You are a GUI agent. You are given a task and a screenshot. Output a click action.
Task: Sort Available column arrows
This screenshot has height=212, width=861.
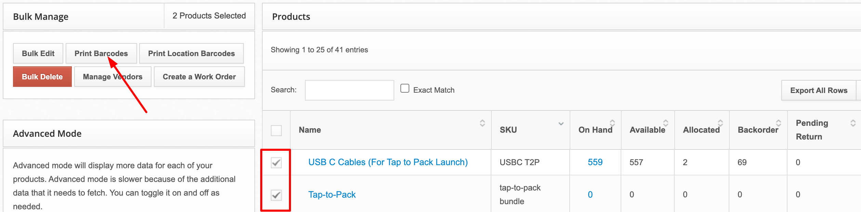click(665, 123)
